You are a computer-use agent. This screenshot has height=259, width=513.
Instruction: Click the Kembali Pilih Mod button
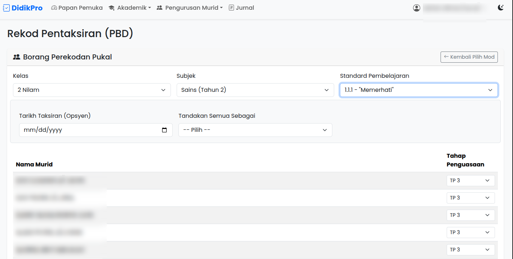point(469,57)
